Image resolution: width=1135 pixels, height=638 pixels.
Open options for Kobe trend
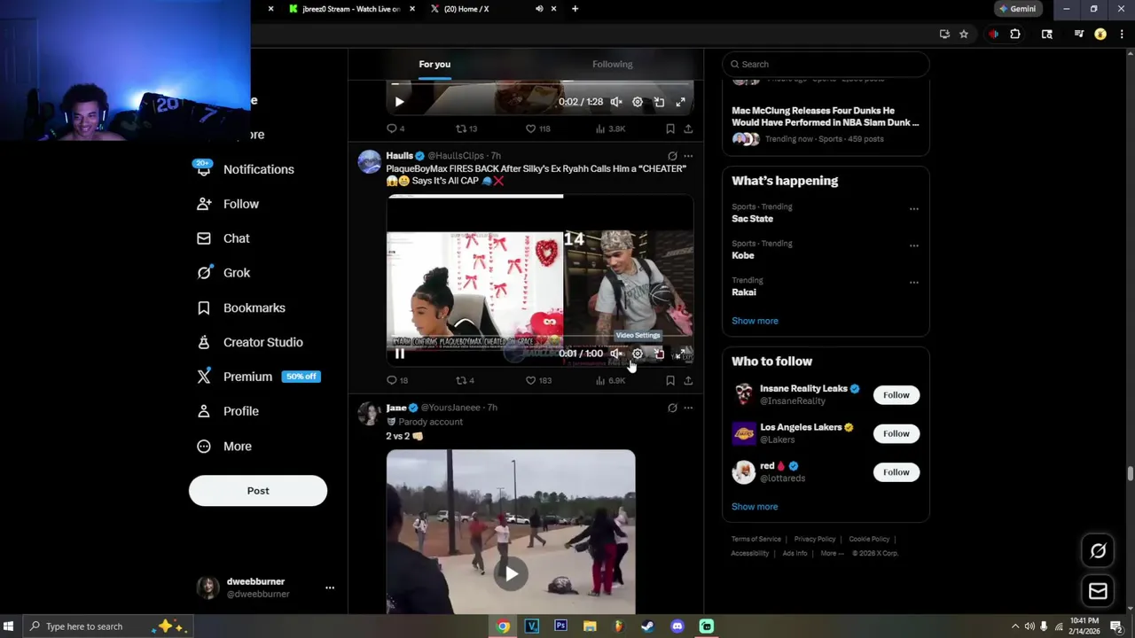pos(914,245)
